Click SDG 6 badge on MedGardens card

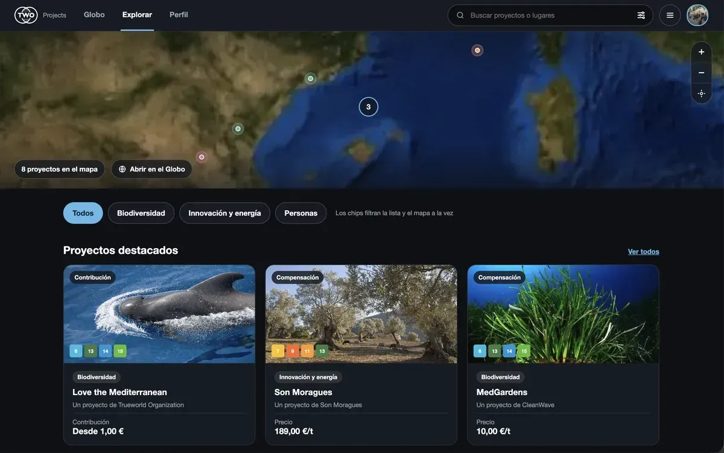click(480, 351)
